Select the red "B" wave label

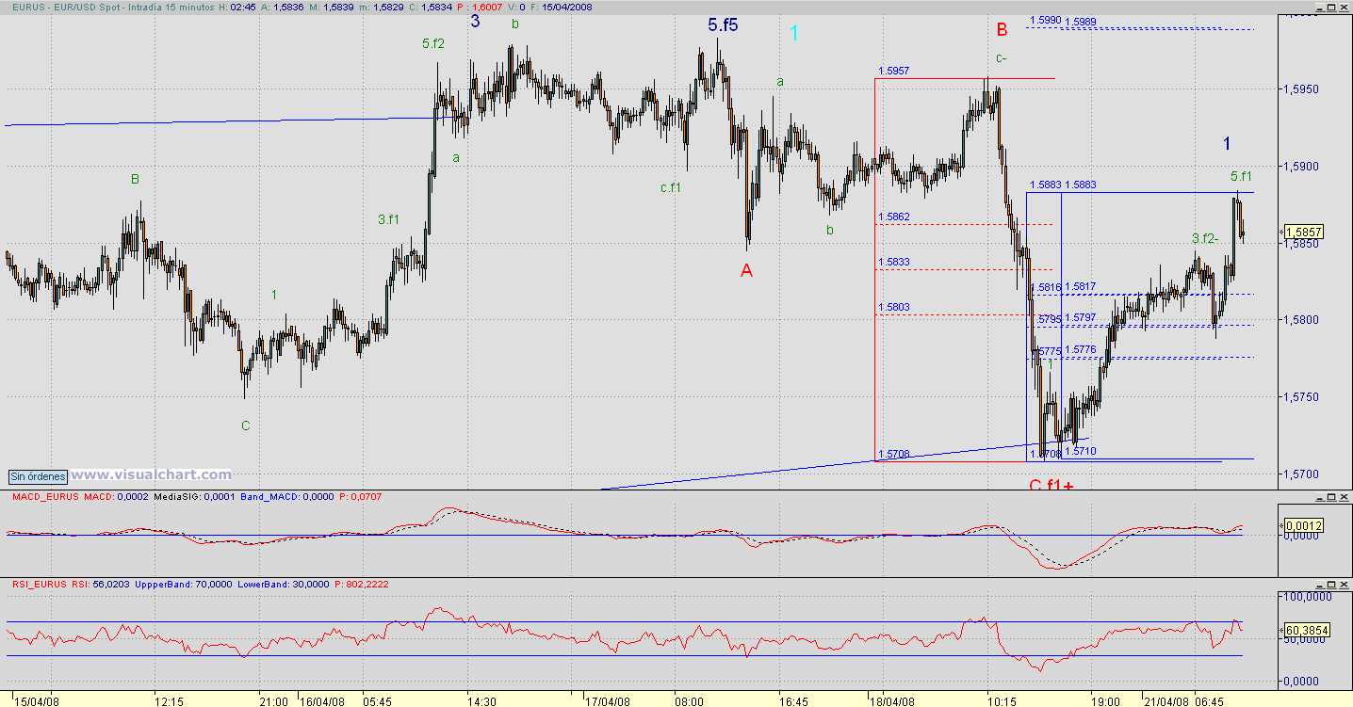pyautogui.click(x=1002, y=30)
